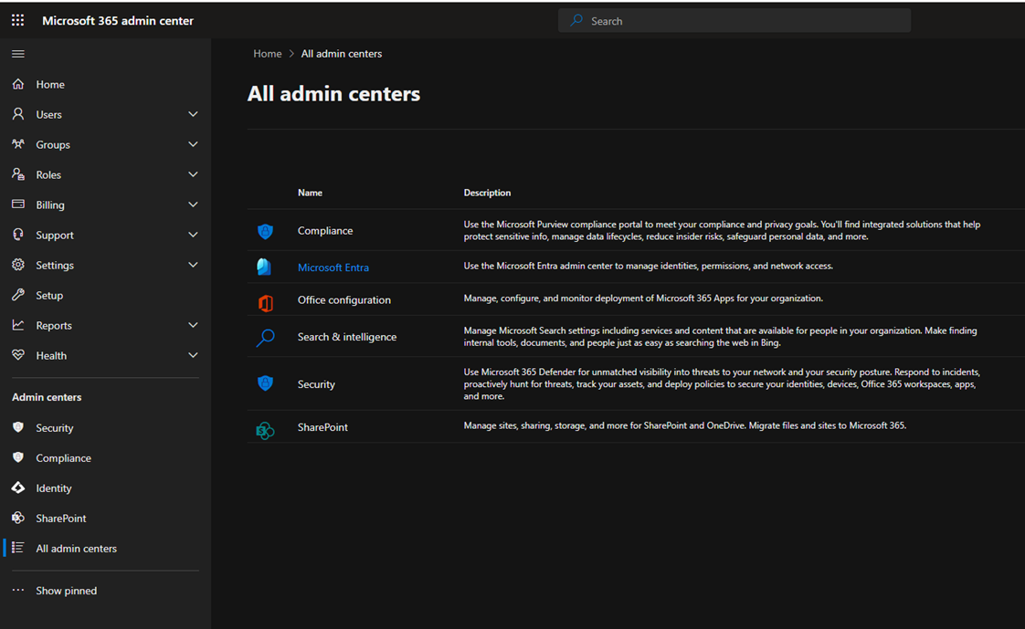Expand the Users menu chevron
The width and height of the screenshot is (1025, 629).
pos(193,114)
